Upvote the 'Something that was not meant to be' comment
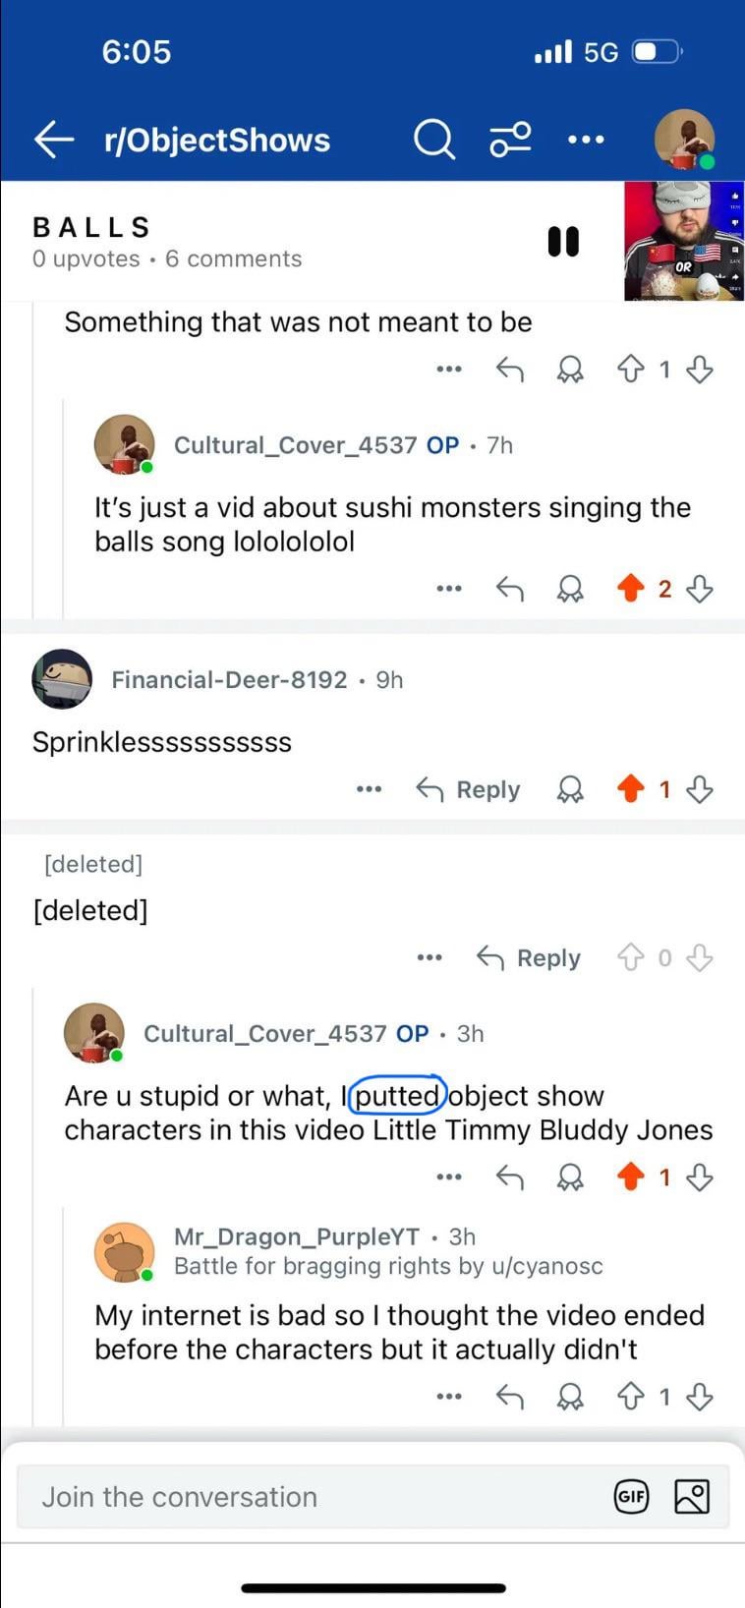The image size is (745, 1608). click(630, 370)
